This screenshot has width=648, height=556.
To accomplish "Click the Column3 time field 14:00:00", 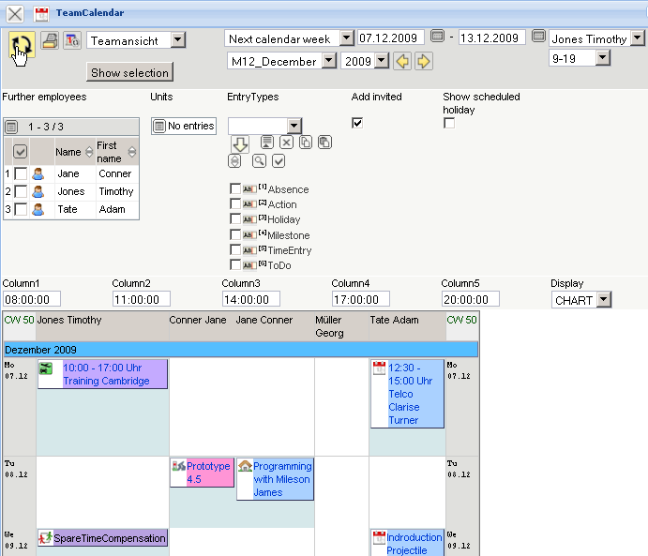I will point(250,300).
